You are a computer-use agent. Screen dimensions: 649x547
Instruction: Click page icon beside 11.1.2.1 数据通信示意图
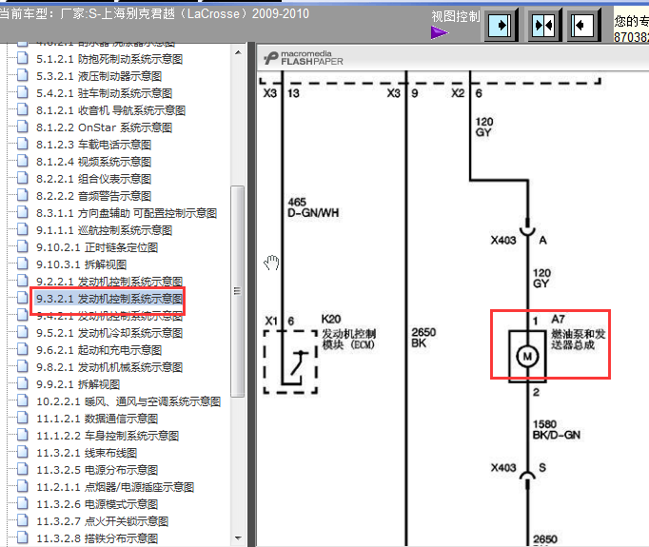[22, 419]
